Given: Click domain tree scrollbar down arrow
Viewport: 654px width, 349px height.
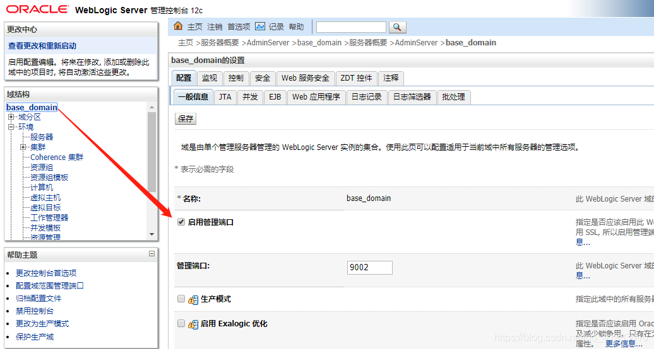Looking at the screenshot, I should click(x=152, y=234).
